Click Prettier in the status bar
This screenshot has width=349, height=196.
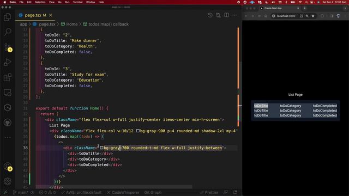pyautogui.click(x=209, y=192)
